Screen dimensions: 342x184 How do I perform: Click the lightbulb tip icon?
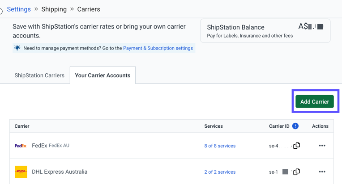click(17, 48)
